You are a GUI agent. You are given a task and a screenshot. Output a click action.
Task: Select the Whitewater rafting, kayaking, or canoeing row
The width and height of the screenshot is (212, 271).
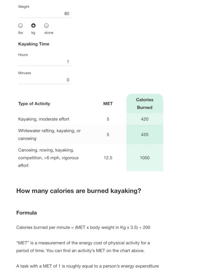[90, 134]
